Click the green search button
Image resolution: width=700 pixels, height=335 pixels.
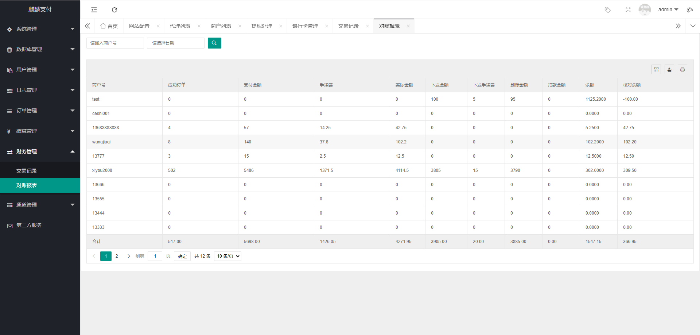214,43
